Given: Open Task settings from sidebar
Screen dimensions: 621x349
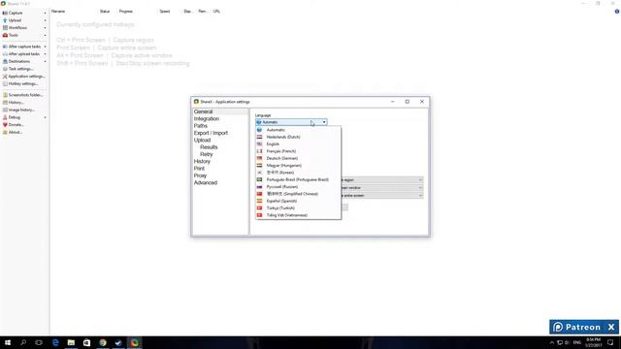Looking at the screenshot, I should 23,69.
